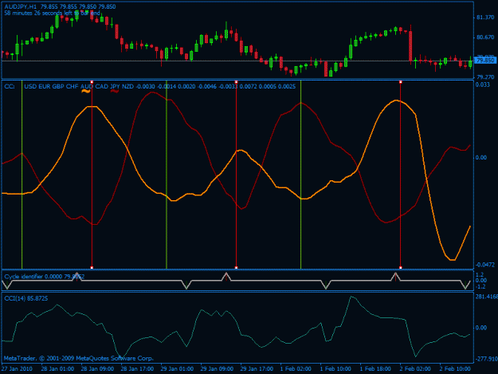Click the 79.270 price scale label
Screen dimensions: 498x374
tap(485, 77)
